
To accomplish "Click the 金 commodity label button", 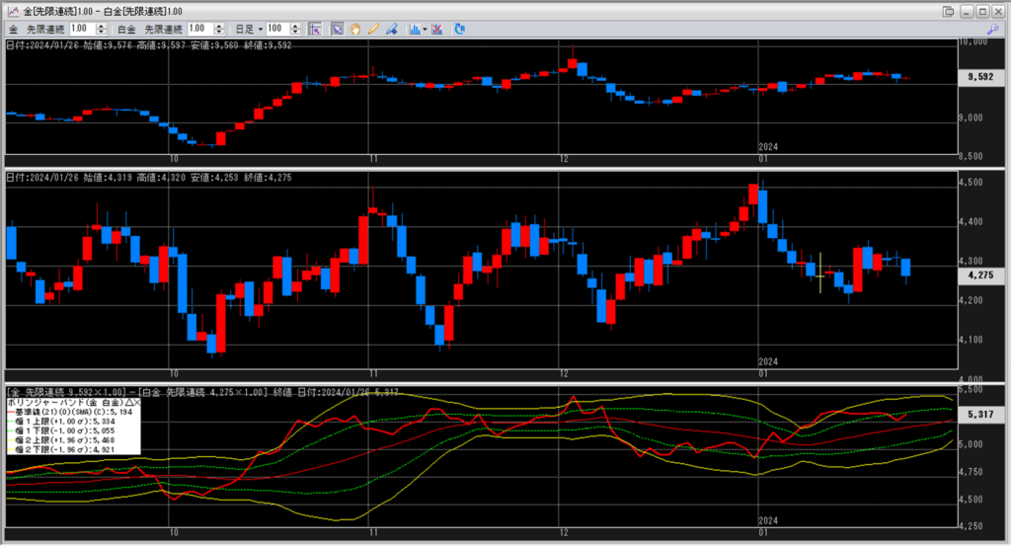I will [x=13, y=30].
